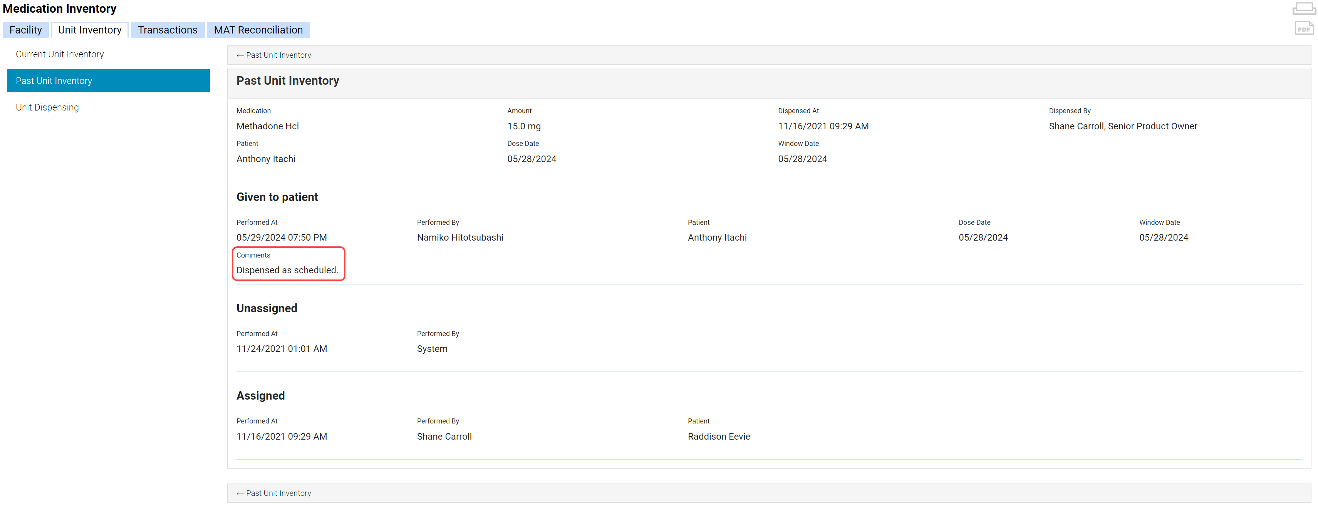
Task: Select the Unit Inventory tab
Action: [89, 30]
